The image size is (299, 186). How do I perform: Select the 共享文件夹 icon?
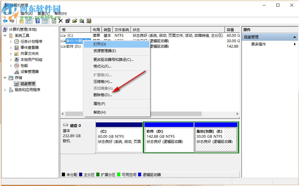coord(16,53)
